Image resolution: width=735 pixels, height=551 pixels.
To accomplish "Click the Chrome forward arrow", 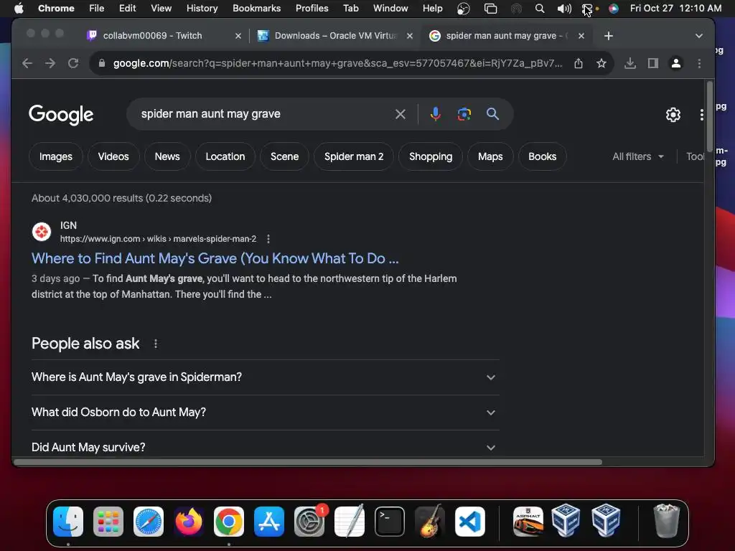I will [x=50, y=63].
